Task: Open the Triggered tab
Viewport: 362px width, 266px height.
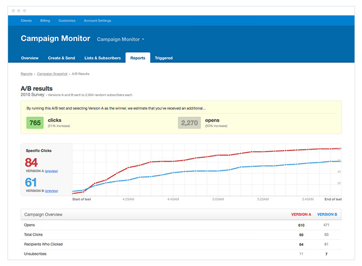Action: click(x=164, y=58)
